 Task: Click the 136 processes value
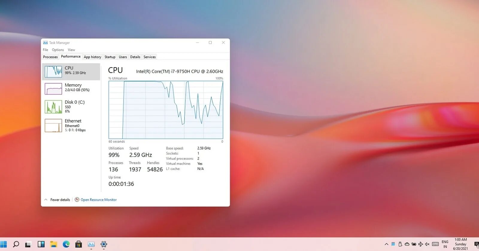point(113,169)
